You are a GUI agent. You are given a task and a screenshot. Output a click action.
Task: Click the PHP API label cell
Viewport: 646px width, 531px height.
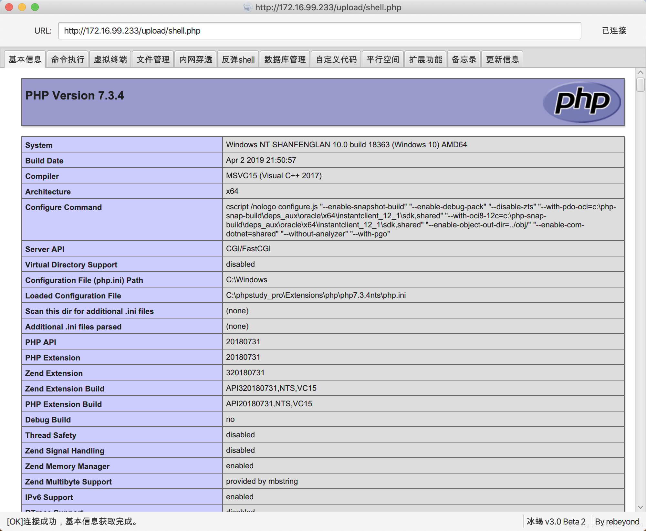point(122,342)
